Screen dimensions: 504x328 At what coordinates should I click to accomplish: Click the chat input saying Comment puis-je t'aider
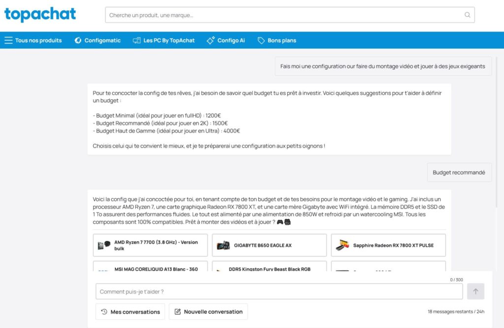279,291
